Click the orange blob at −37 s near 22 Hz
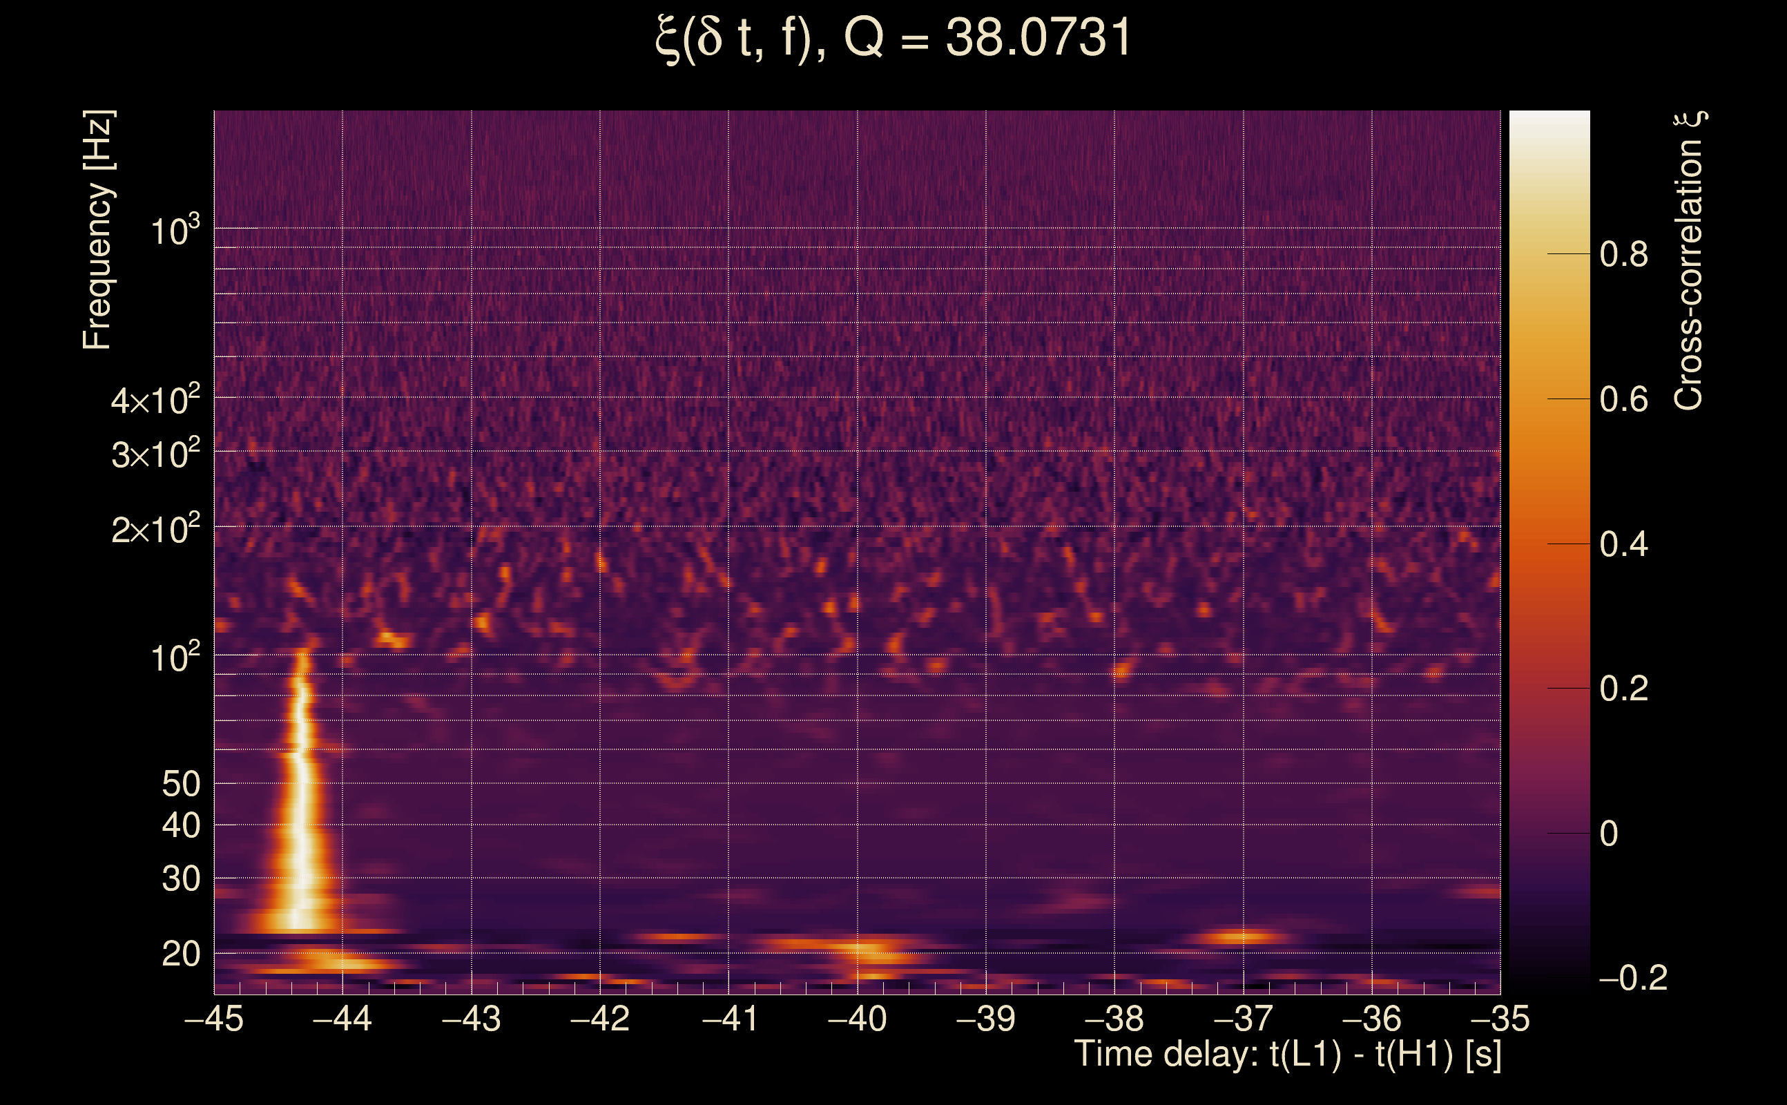 1242,936
